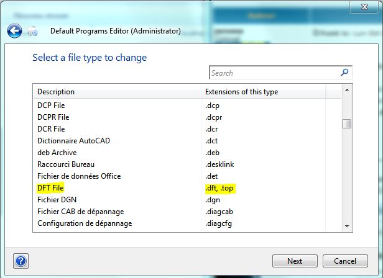Select the deb Archive row
Screen dimensions: 383x278
(187, 153)
